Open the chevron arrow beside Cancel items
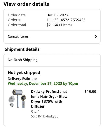Viewport: 104px width, 128px height. tap(96, 37)
